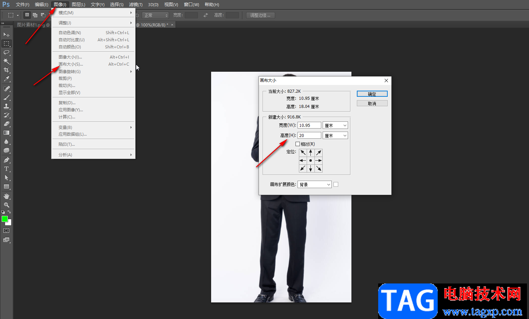Select the Rectangle shape tool
Image resolution: width=529 pixels, height=319 pixels.
(x=6, y=186)
